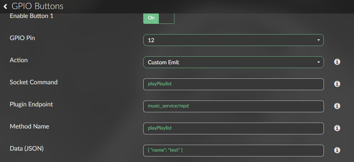Focus the Plugin Endpoint text box
Viewport: 354px width, 162px height.
click(x=233, y=106)
